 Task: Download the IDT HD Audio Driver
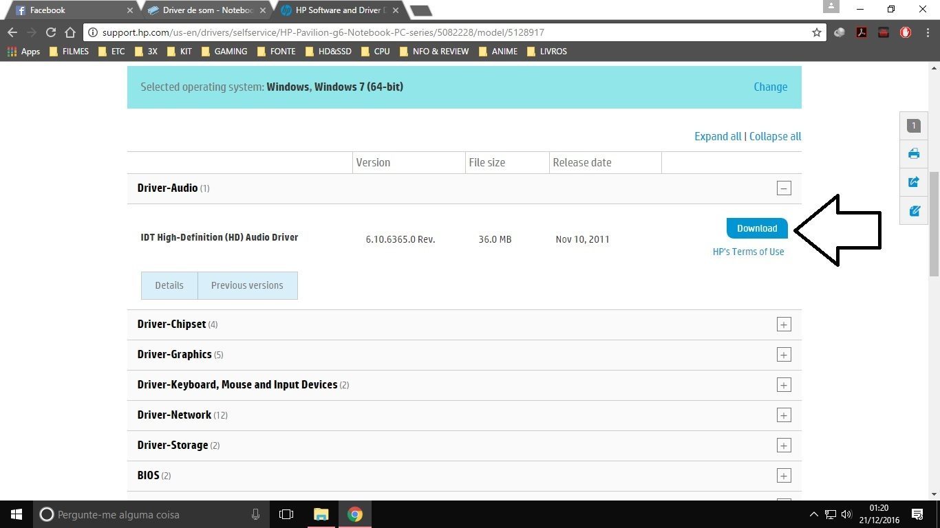pos(757,228)
